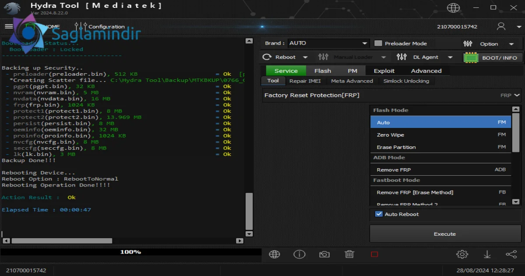Open the Option dropdown arrow
Image resolution: width=525 pixels, height=276 pixels.
pos(511,44)
